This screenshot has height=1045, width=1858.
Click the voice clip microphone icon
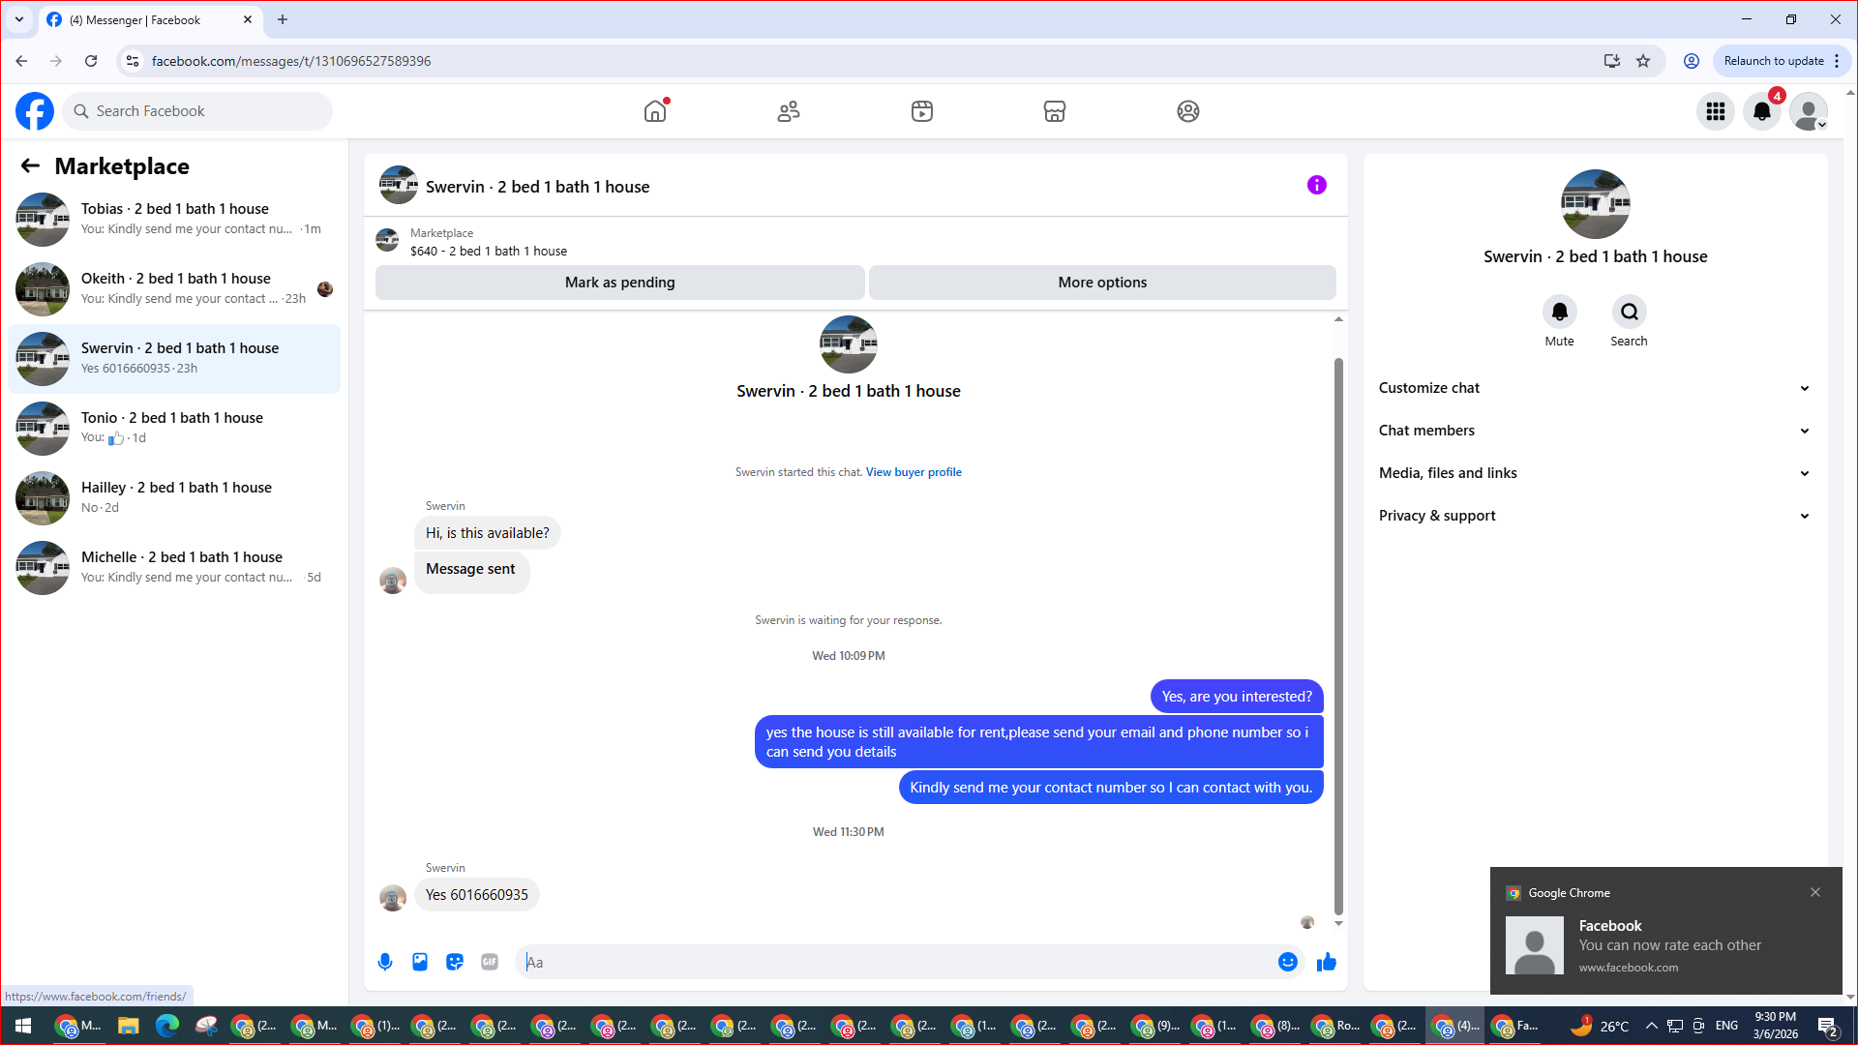[385, 962]
